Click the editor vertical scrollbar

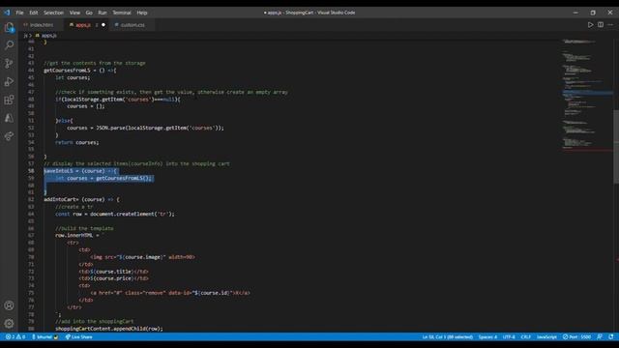pos(616,147)
